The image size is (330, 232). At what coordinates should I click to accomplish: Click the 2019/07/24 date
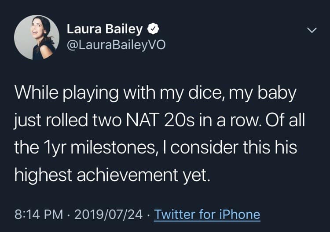click(109, 214)
